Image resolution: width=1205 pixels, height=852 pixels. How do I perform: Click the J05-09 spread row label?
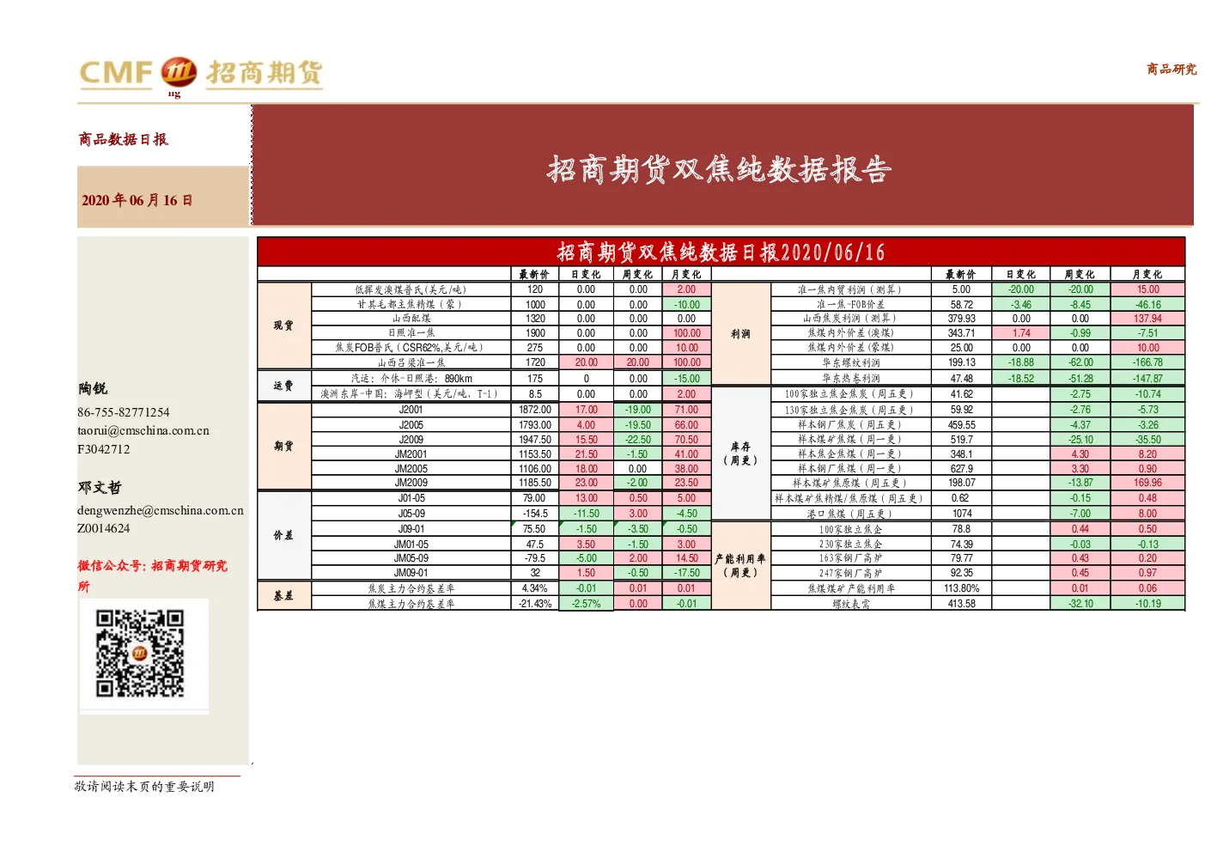pyautogui.click(x=411, y=514)
